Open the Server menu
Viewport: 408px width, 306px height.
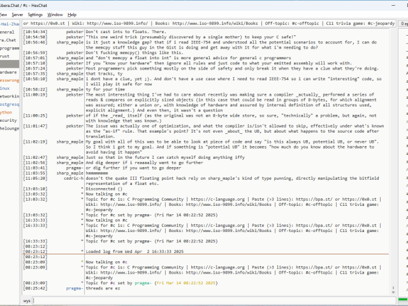coord(17,13)
